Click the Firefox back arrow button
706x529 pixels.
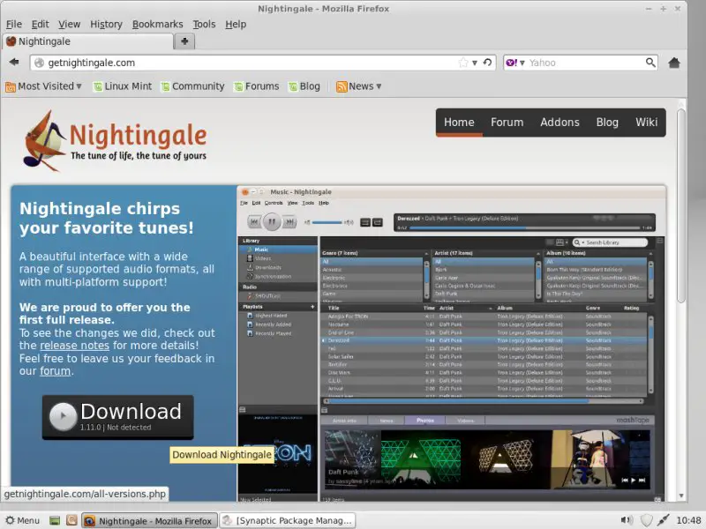click(x=14, y=62)
